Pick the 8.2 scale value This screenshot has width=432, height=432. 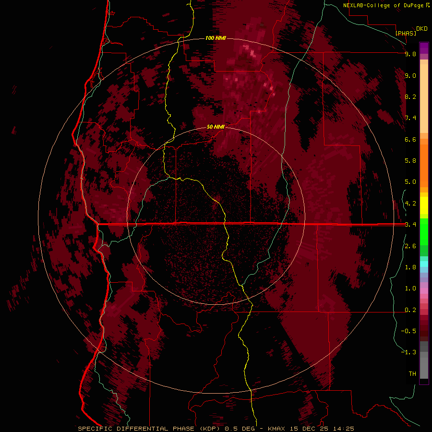click(x=410, y=96)
